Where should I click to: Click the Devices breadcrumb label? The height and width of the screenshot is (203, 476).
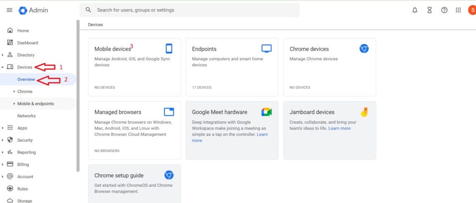point(95,25)
